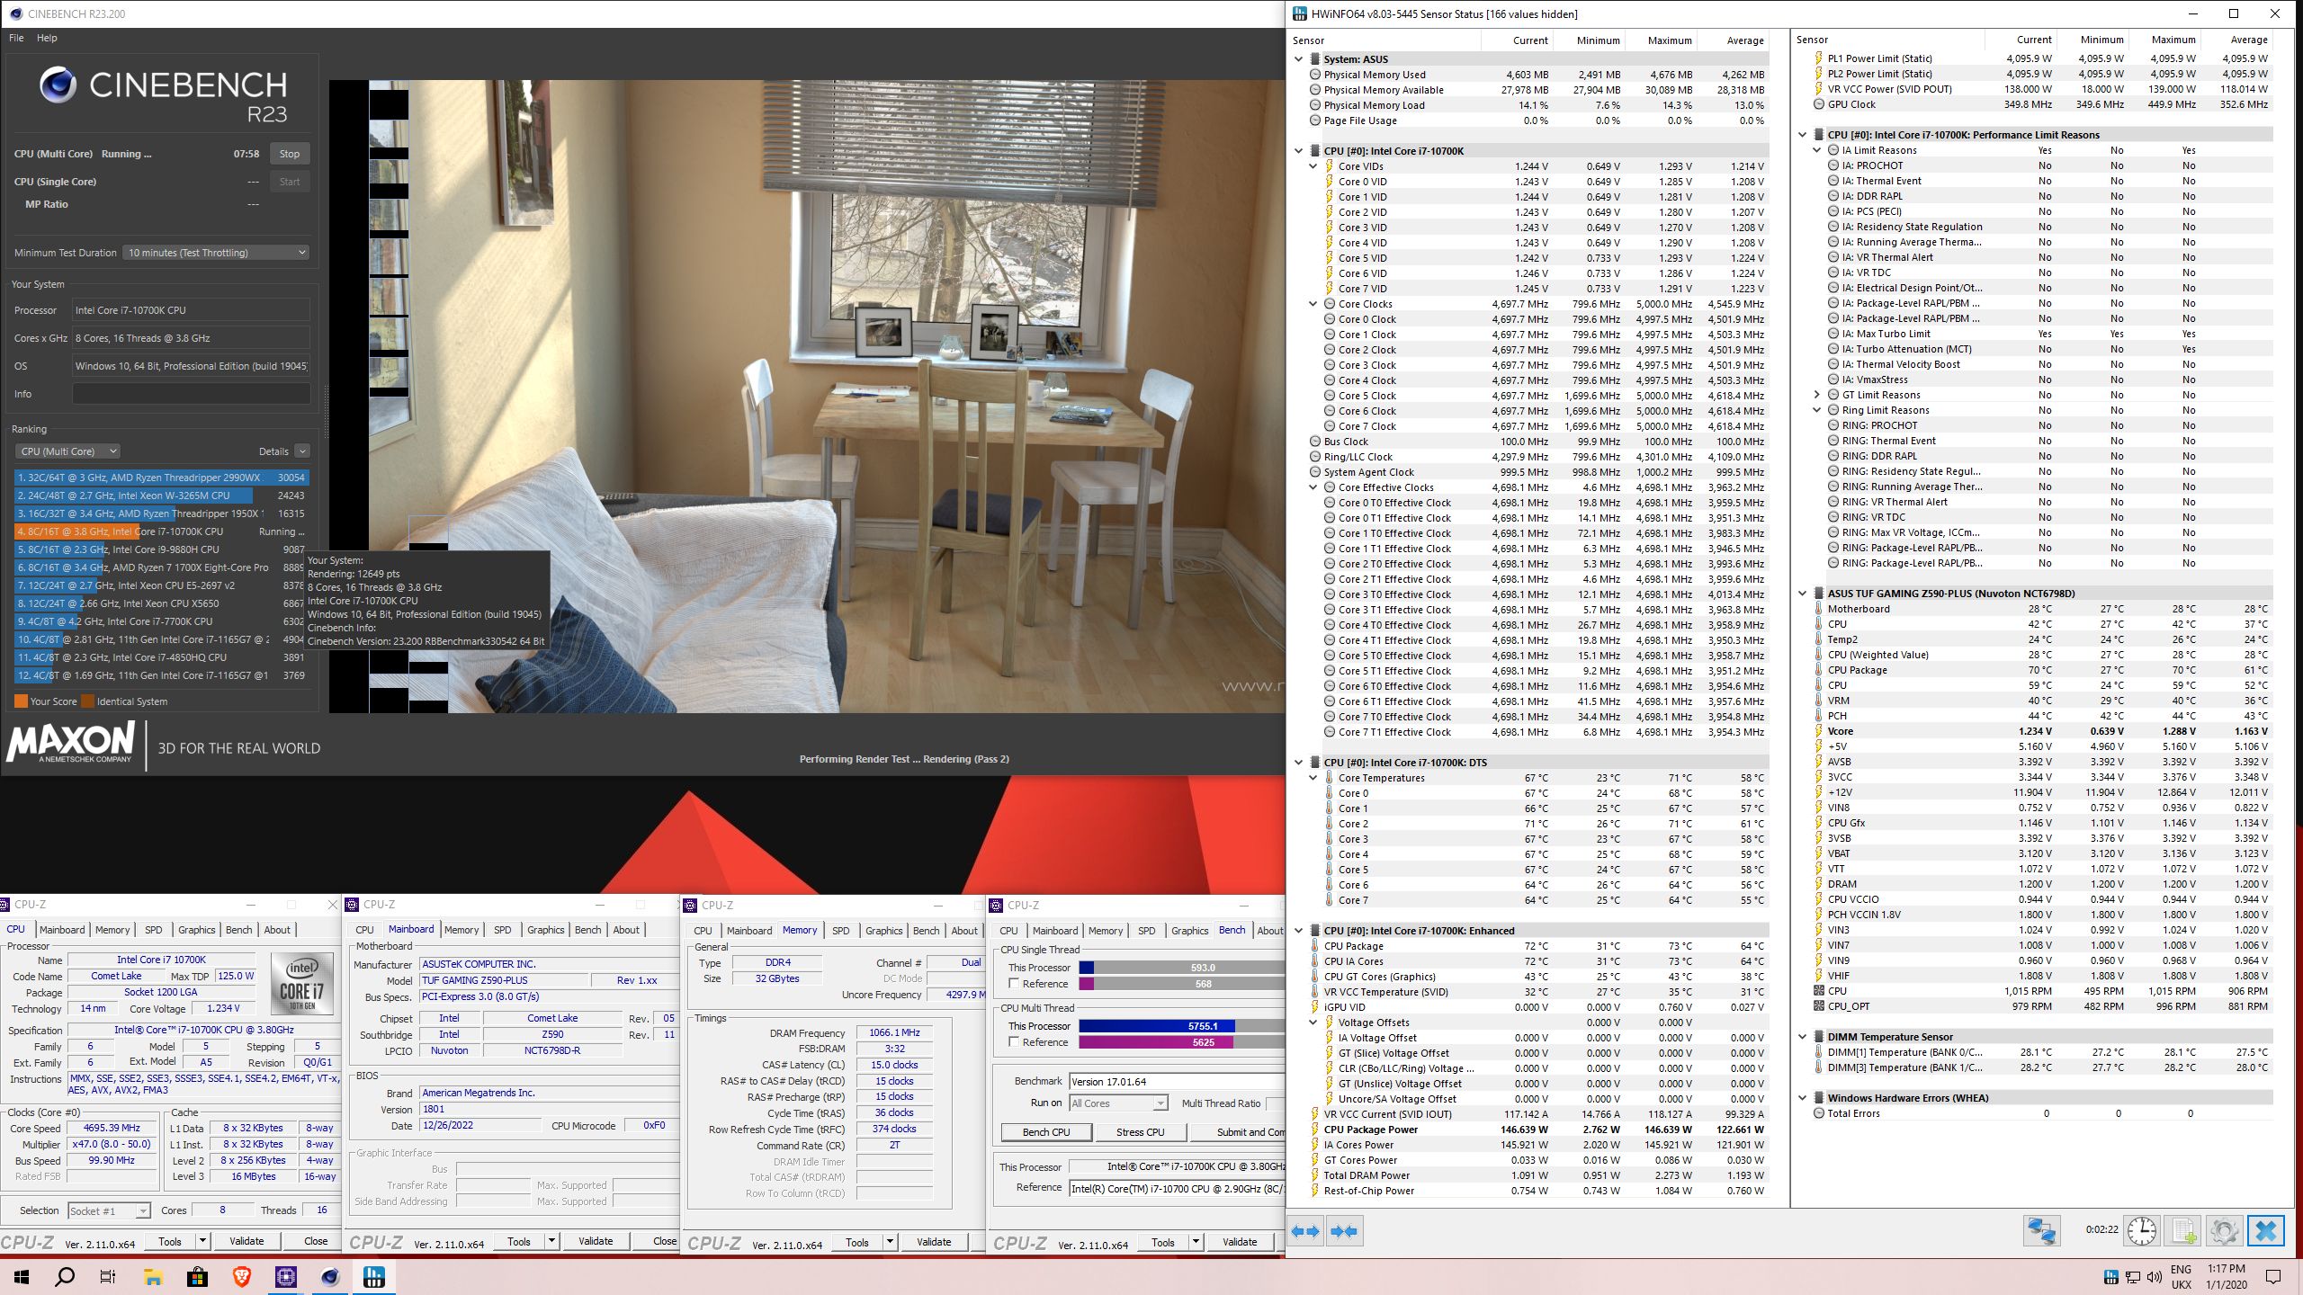Open volume control tray icon
Image resolution: width=2303 pixels, height=1295 pixels.
tap(2154, 1277)
